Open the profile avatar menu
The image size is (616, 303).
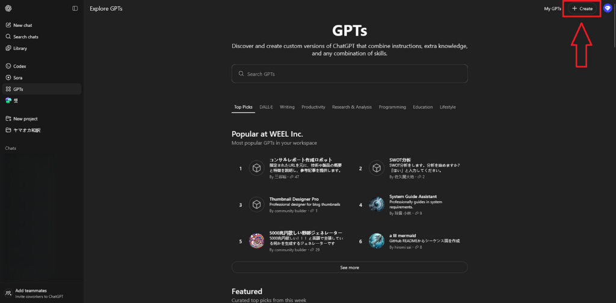(x=608, y=8)
